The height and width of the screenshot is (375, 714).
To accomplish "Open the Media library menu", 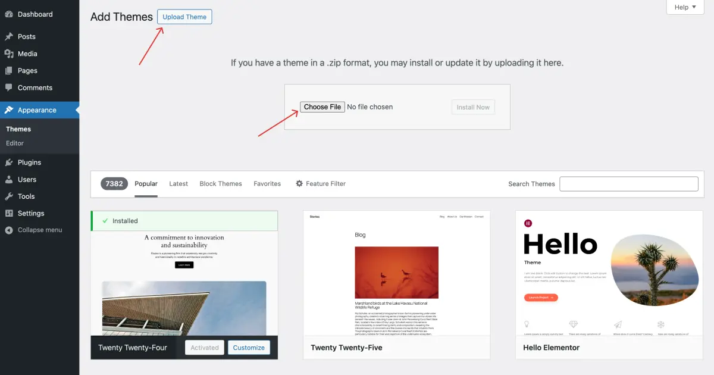I will click(x=39, y=54).
